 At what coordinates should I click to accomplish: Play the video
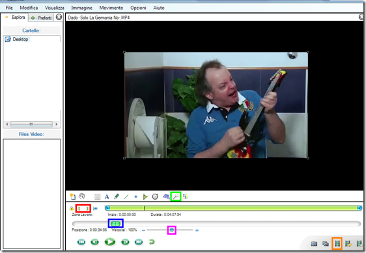point(109,242)
